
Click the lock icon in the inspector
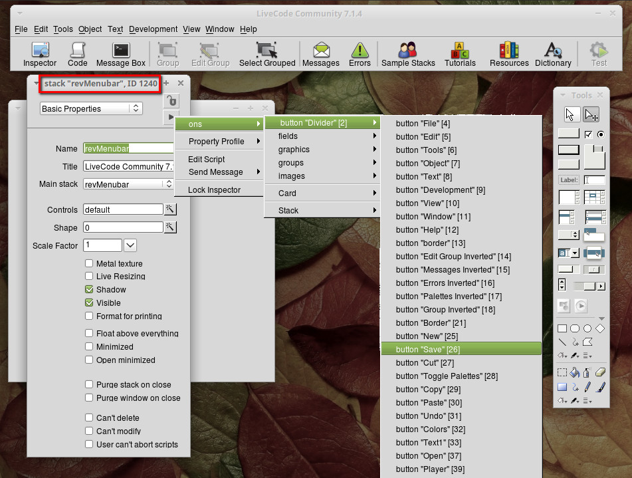pos(171,100)
